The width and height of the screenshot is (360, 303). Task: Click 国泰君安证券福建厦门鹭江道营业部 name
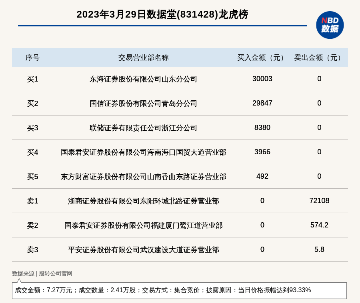[144, 225]
